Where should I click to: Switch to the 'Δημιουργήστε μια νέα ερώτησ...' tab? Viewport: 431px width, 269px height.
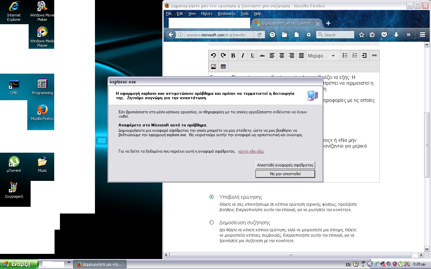tap(287, 23)
